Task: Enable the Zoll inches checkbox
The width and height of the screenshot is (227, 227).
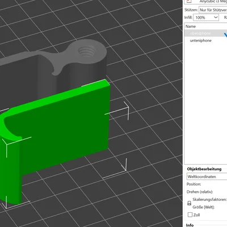Action: click(x=190, y=215)
